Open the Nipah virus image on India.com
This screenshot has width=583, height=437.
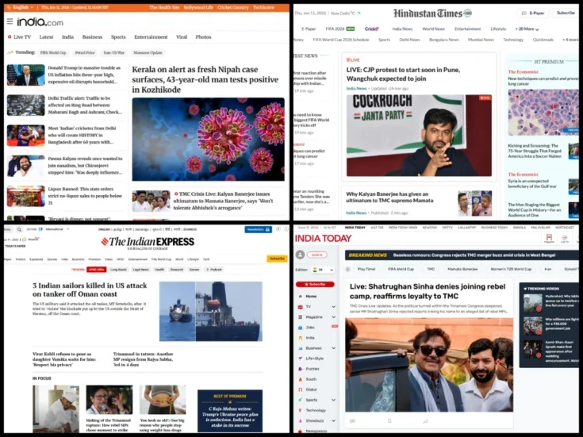click(x=208, y=139)
